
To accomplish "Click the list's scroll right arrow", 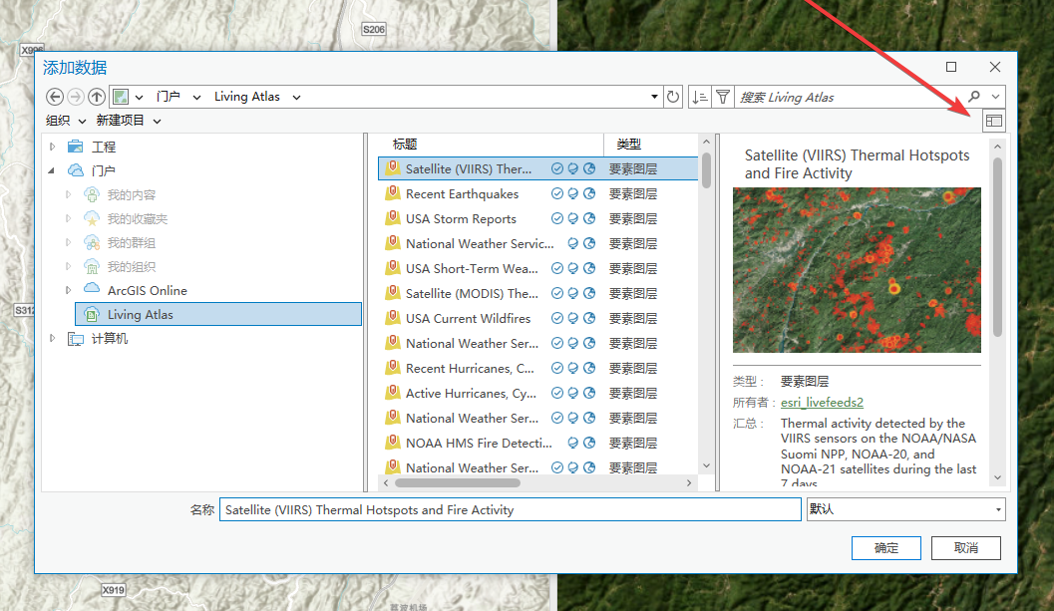I will tap(689, 482).
